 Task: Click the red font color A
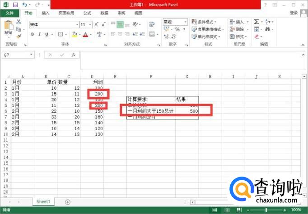[86, 34]
